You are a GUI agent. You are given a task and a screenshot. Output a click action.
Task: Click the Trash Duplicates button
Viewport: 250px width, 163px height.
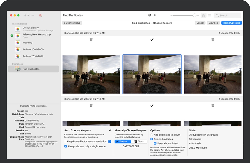pyautogui.click(x=231, y=23)
